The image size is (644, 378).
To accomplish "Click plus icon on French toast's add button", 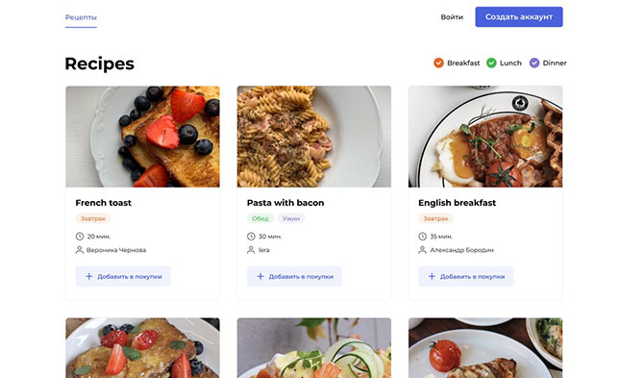I will 88,276.
